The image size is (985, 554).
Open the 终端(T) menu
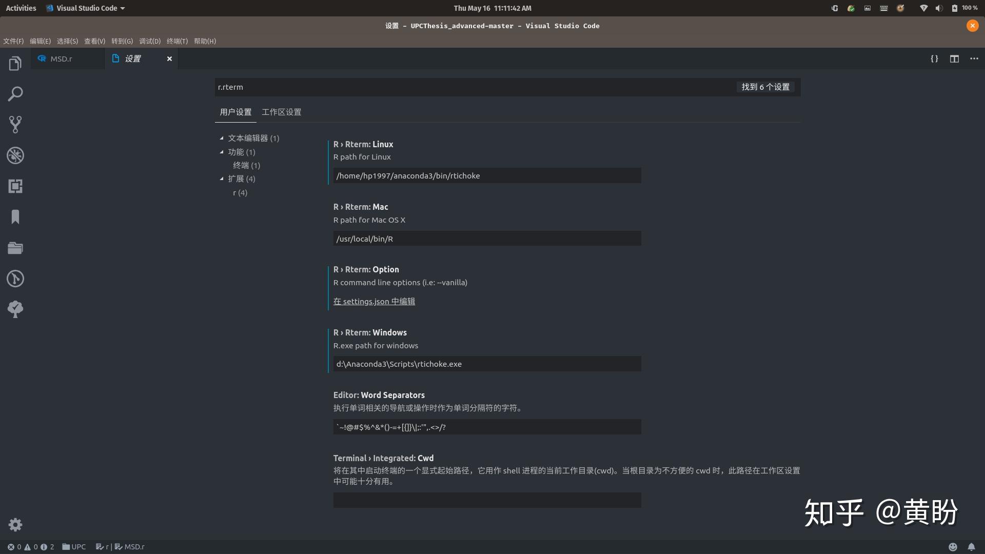[x=178, y=41]
